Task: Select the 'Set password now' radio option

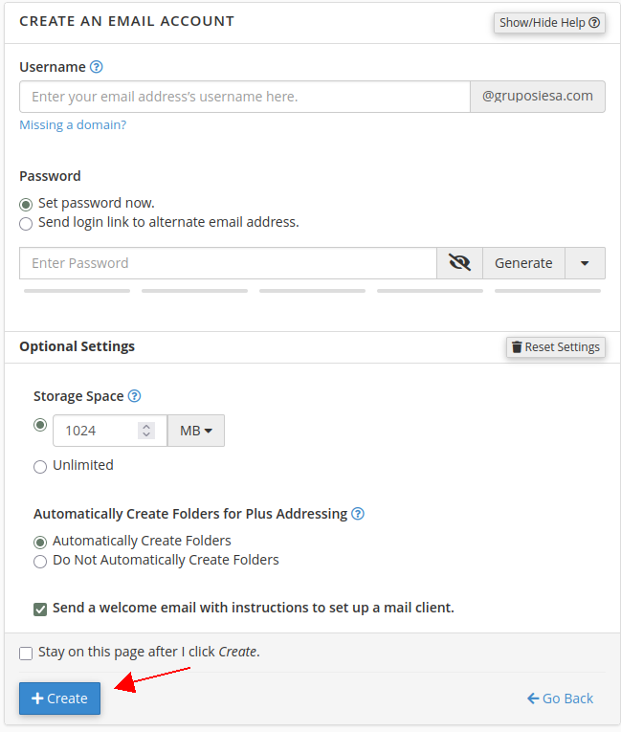Action: click(26, 204)
